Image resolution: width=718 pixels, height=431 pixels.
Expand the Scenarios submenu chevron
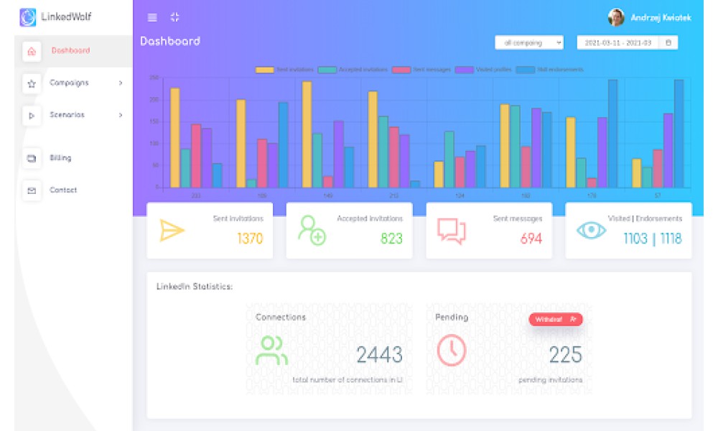pos(121,115)
